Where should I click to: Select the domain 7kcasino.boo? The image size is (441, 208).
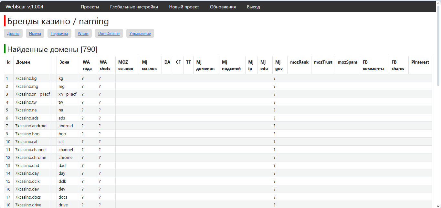(27, 134)
